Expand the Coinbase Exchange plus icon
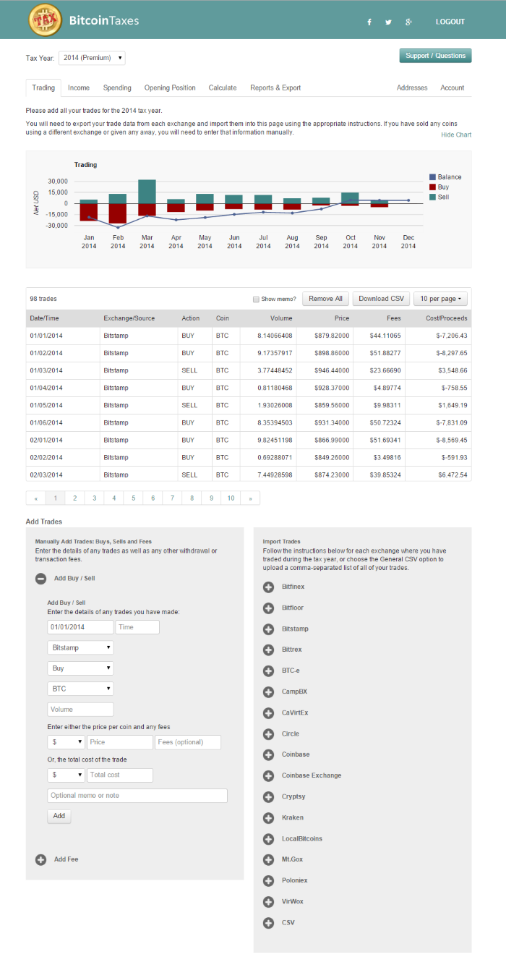This screenshot has width=506, height=957. pos(269,775)
